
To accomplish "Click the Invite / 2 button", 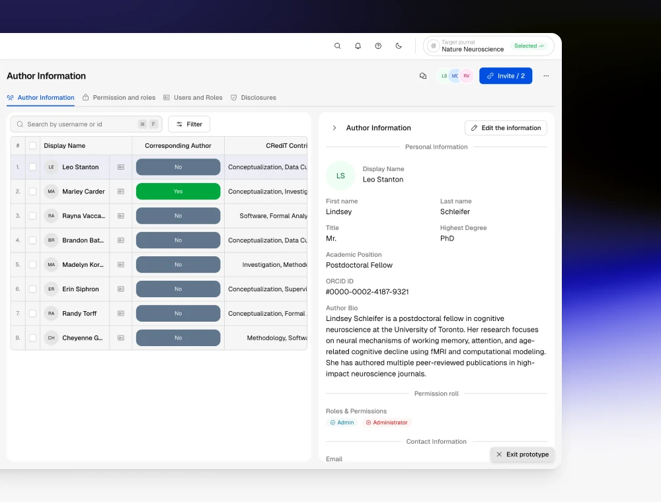I will [x=506, y=76].
